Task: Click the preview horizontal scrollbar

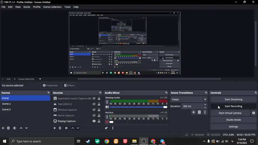Action: pos(149,79)
